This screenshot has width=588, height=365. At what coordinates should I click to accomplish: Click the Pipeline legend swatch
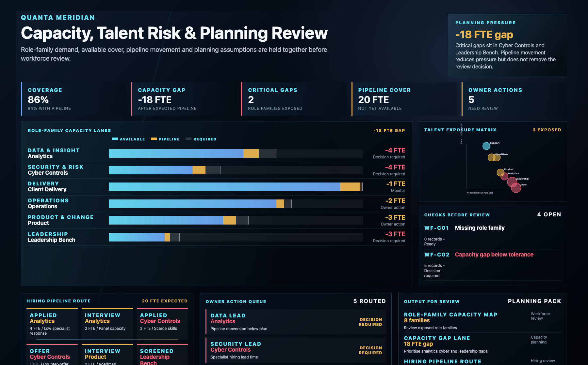tap(154, 139)
